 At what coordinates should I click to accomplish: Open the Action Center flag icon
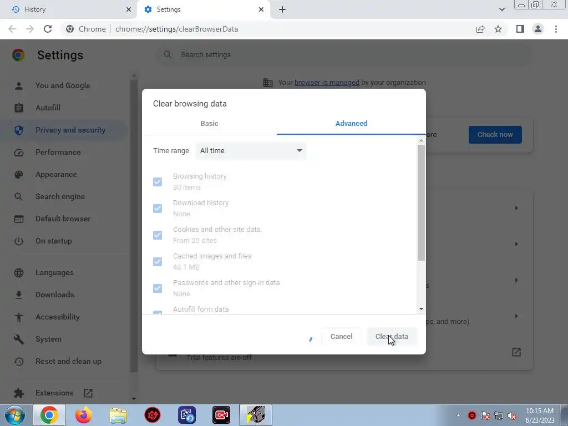[x=485, y=416]
